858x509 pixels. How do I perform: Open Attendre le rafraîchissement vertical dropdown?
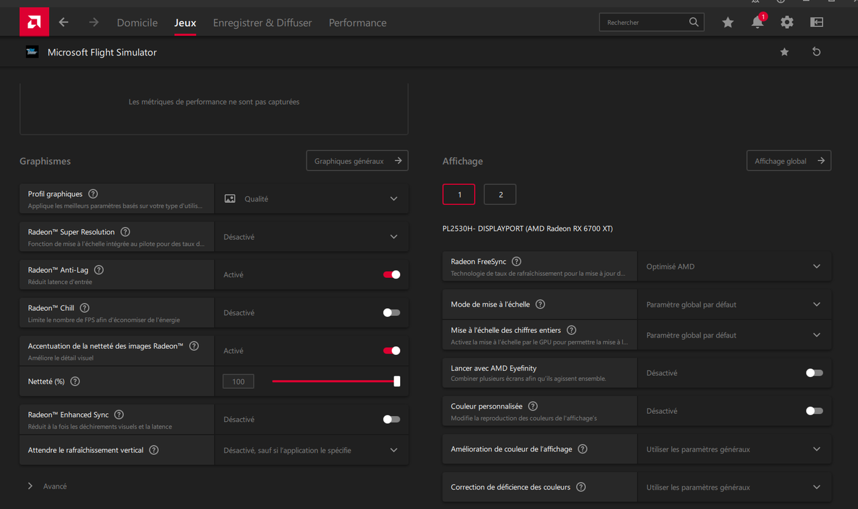pyautogui.click(x=312, y=450)
